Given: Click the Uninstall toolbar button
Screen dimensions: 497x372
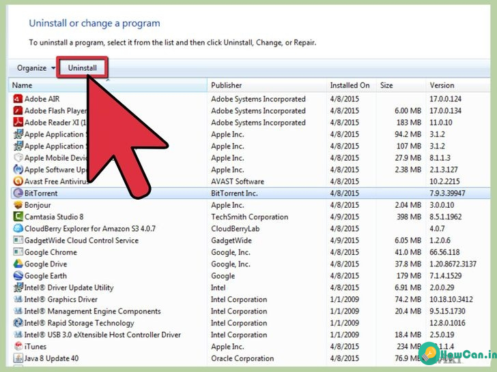Looking at the screenshot, I should (83, 67).
